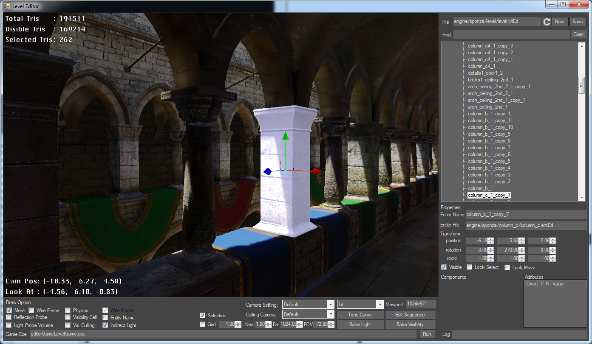Viewport: 592px width, 344px height.
Task: Select arch_ceiling_2nd_1 in the entity tree
Action: click(x=488, y=107)
